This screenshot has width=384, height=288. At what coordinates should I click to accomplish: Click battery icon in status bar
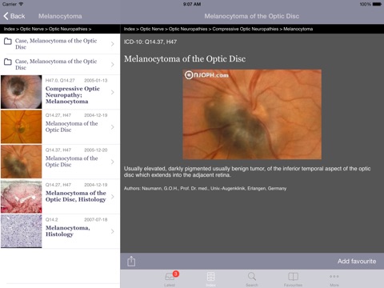point(377,4)
